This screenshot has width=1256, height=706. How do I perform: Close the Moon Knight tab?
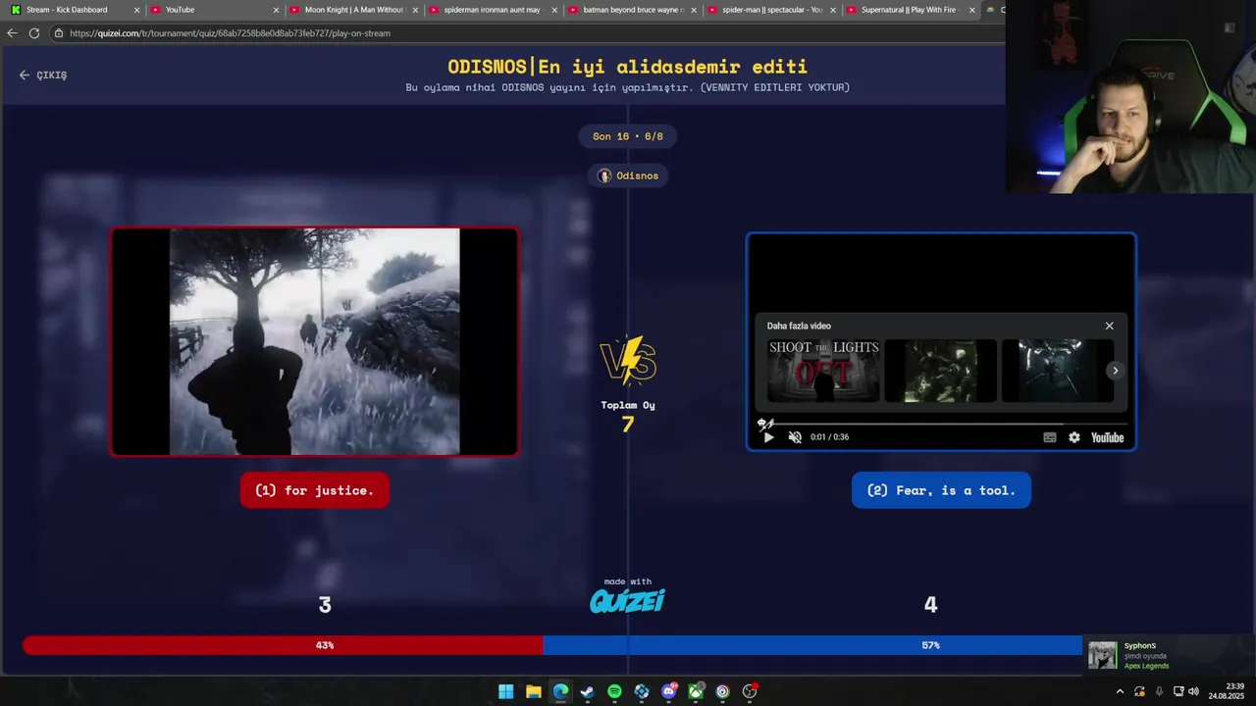coord(416,10)
